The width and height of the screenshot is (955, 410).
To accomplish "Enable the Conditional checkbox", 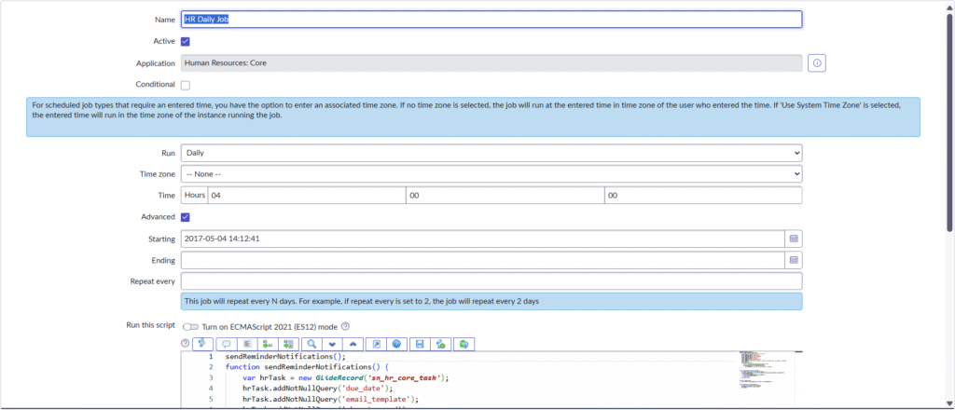I will pos(186,85).
